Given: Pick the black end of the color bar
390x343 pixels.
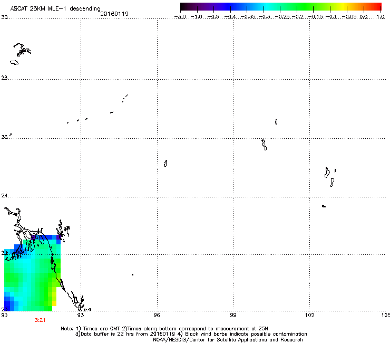Looking at the screenshot, I should 182,7.
